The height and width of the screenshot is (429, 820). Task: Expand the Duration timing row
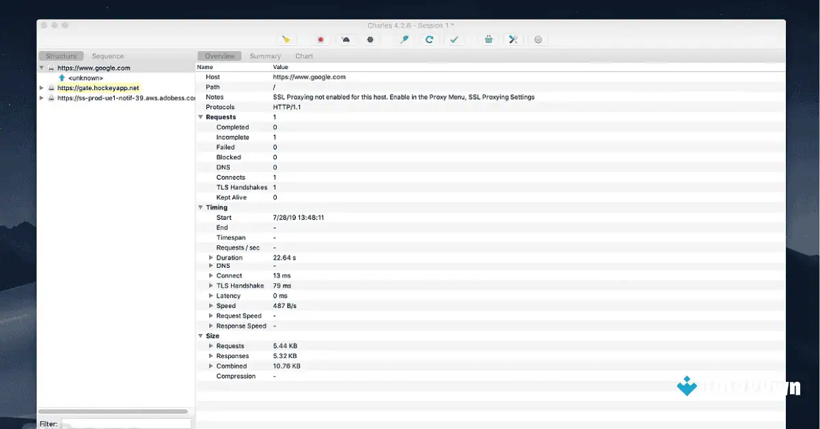pos(211,258)
